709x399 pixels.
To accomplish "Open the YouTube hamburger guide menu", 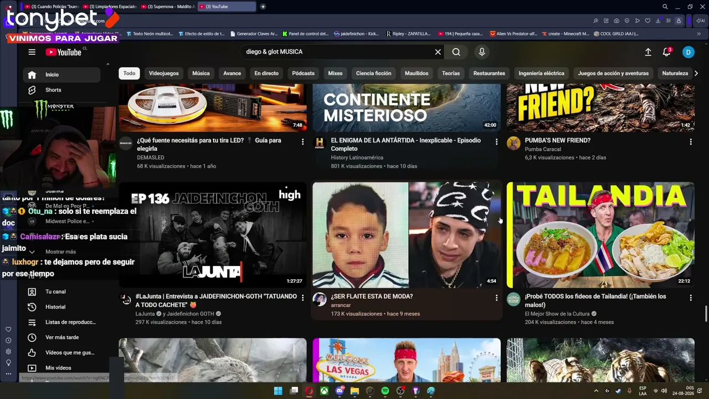I will tap(32, 52).
